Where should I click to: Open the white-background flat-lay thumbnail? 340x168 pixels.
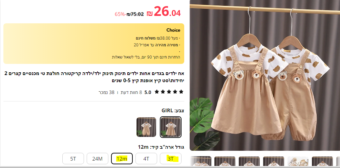tap(298, 161)
